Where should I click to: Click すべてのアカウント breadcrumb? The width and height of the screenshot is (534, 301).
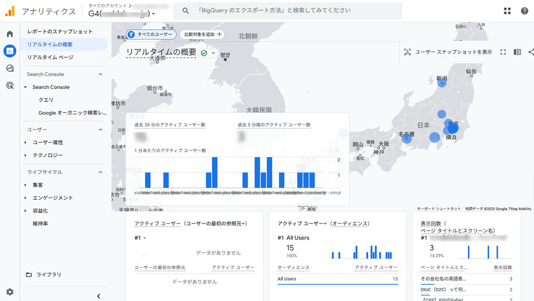pos(107,6)
